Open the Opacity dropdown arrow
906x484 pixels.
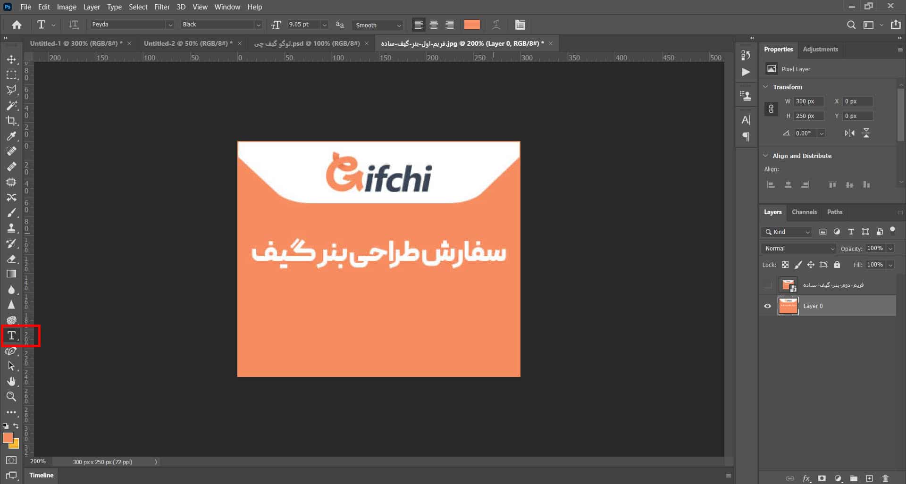[x=890, y=249]
